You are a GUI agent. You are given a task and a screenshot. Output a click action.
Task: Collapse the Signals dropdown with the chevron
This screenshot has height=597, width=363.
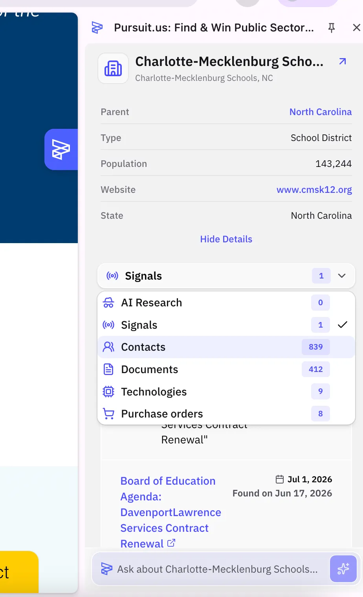[x=342, y=276]
